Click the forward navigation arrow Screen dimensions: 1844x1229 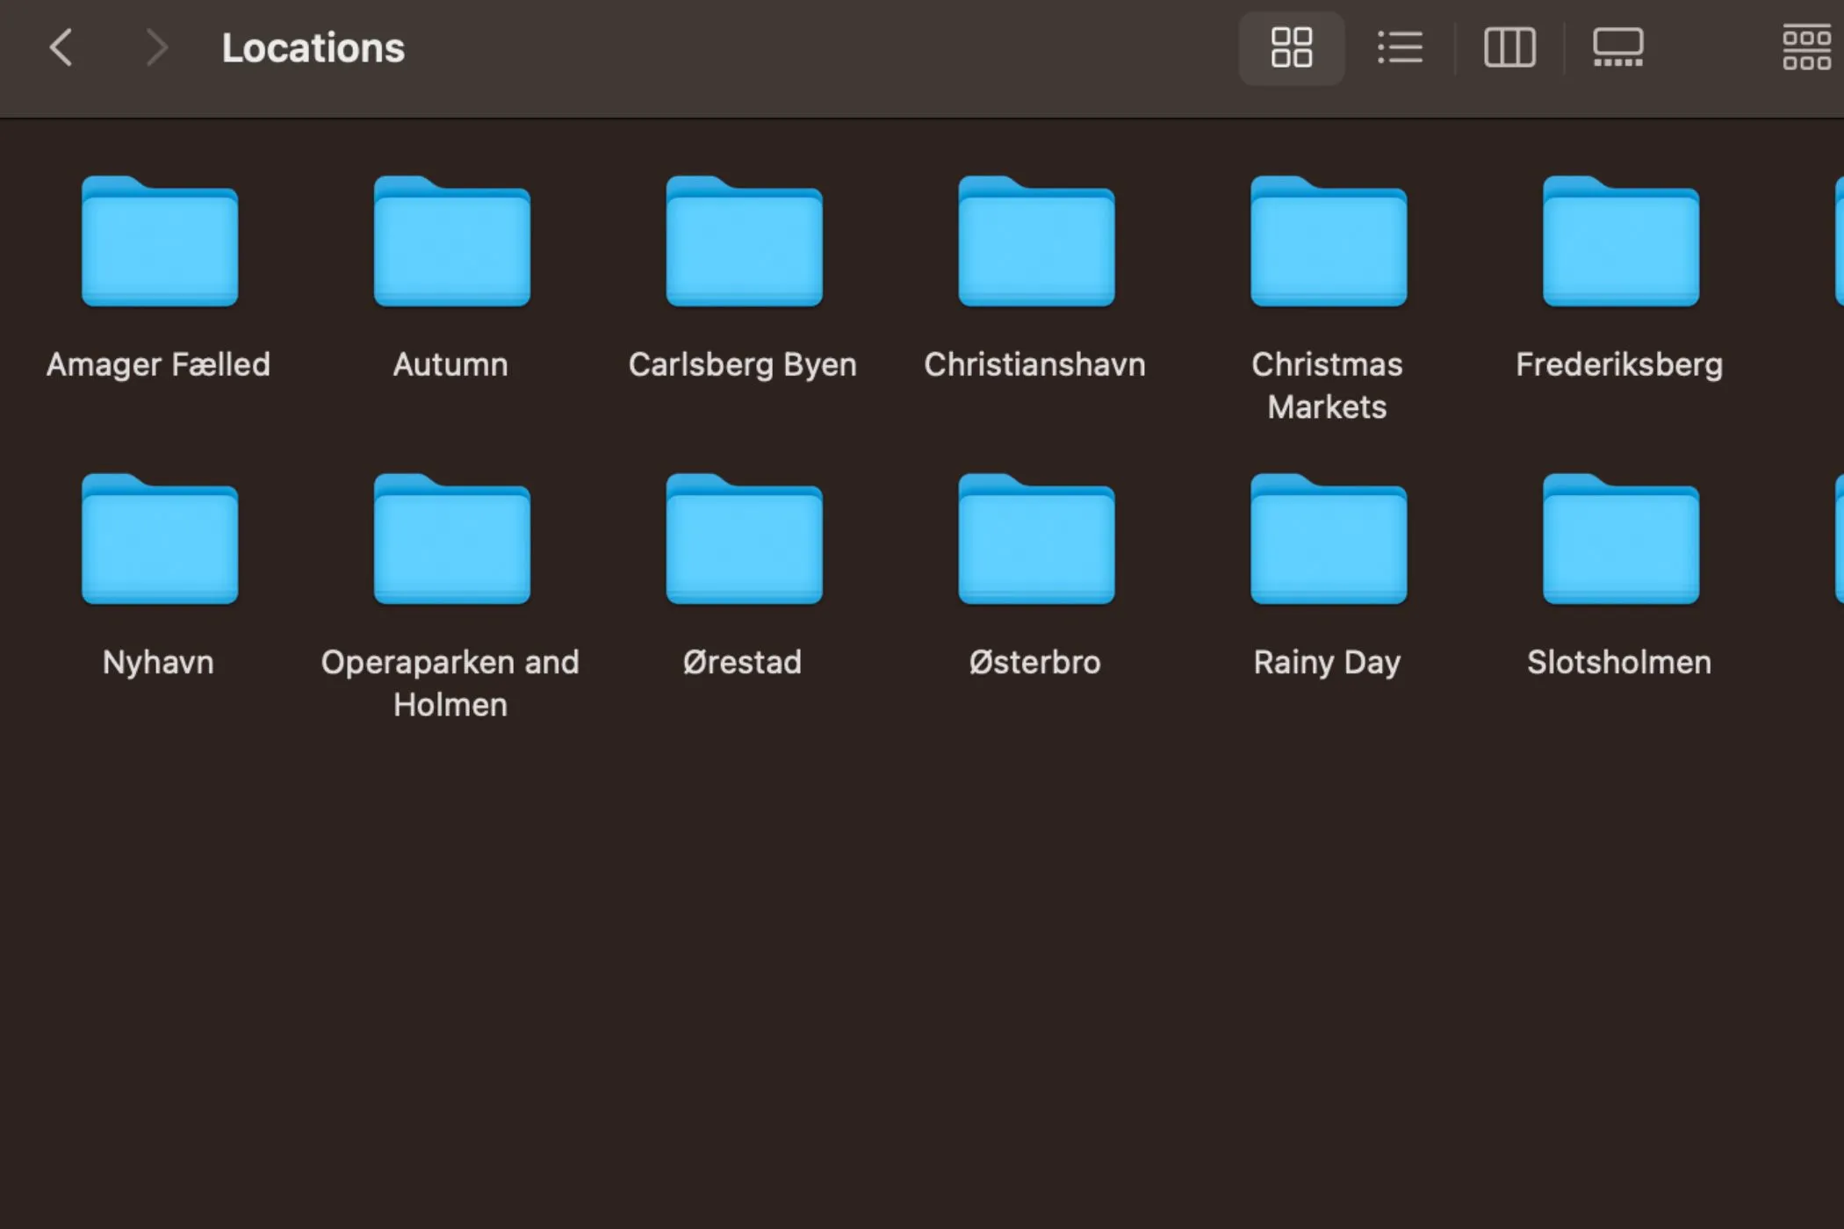(156, 47)
